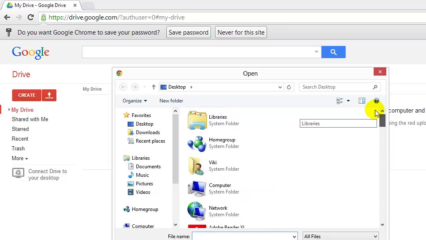The height and width of the screenshot is (240, 426).
Task: Open Recent files in Drive
Action: (20, 139)
